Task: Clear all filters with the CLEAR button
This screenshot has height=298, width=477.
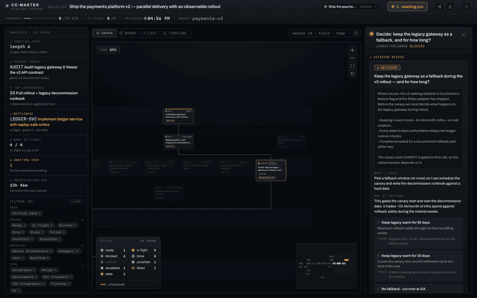Action: [x=76, y=202]
